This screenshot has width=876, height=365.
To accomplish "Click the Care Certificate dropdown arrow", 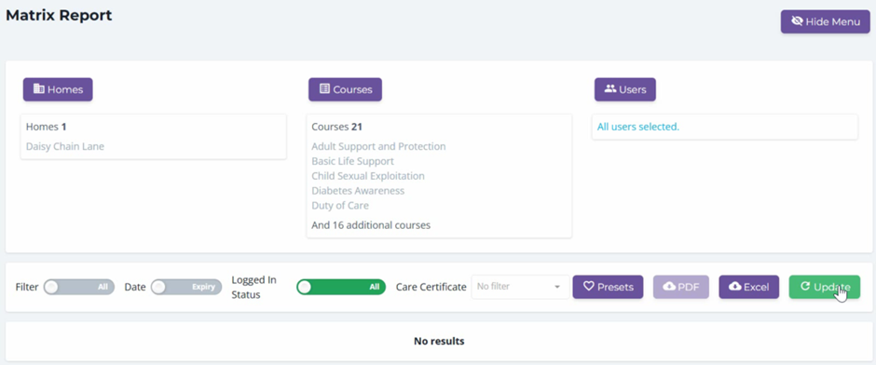I will click(557, 287).
